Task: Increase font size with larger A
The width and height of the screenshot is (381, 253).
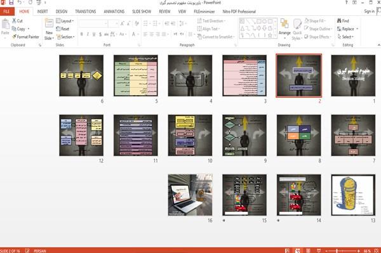Action: (x=122, y=23)
